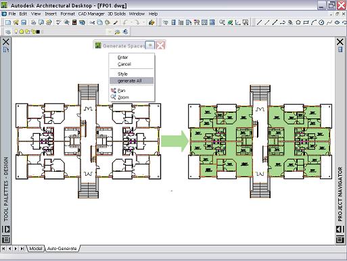
Task: Open the CAD Manager menu
Action: tap(91, 14)
